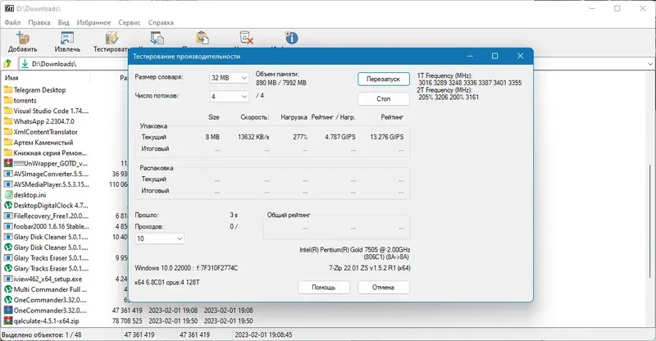Open the passes dropdown showing 10

[x=159, y=239]
